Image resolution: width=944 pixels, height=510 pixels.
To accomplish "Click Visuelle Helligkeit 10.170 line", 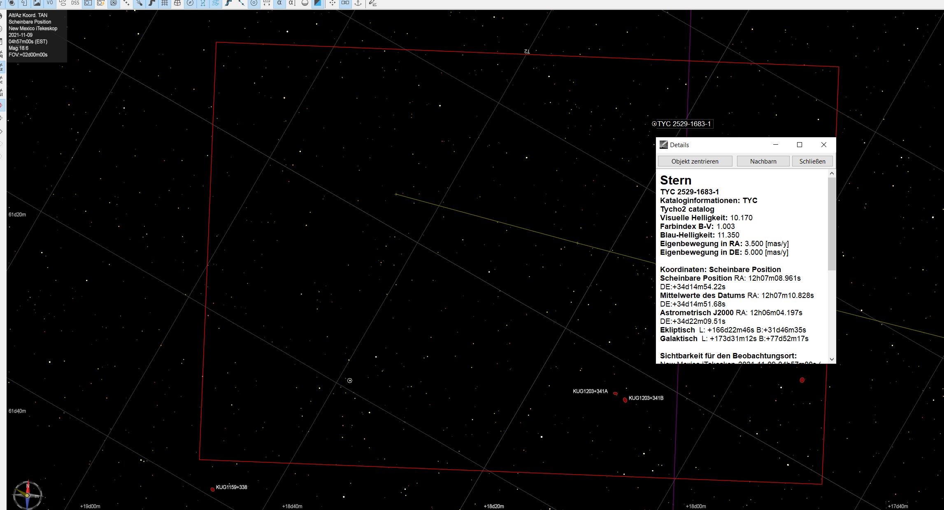I will point(706,218).
